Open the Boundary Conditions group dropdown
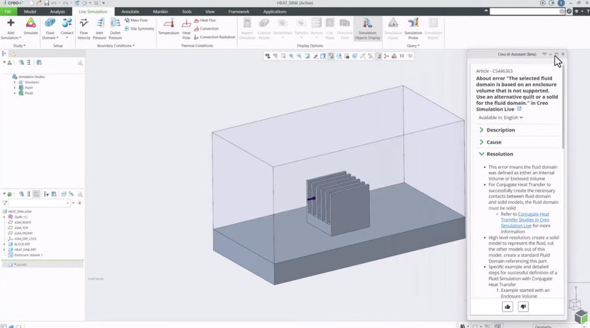 pyautogui.click(x=115, y=45)
